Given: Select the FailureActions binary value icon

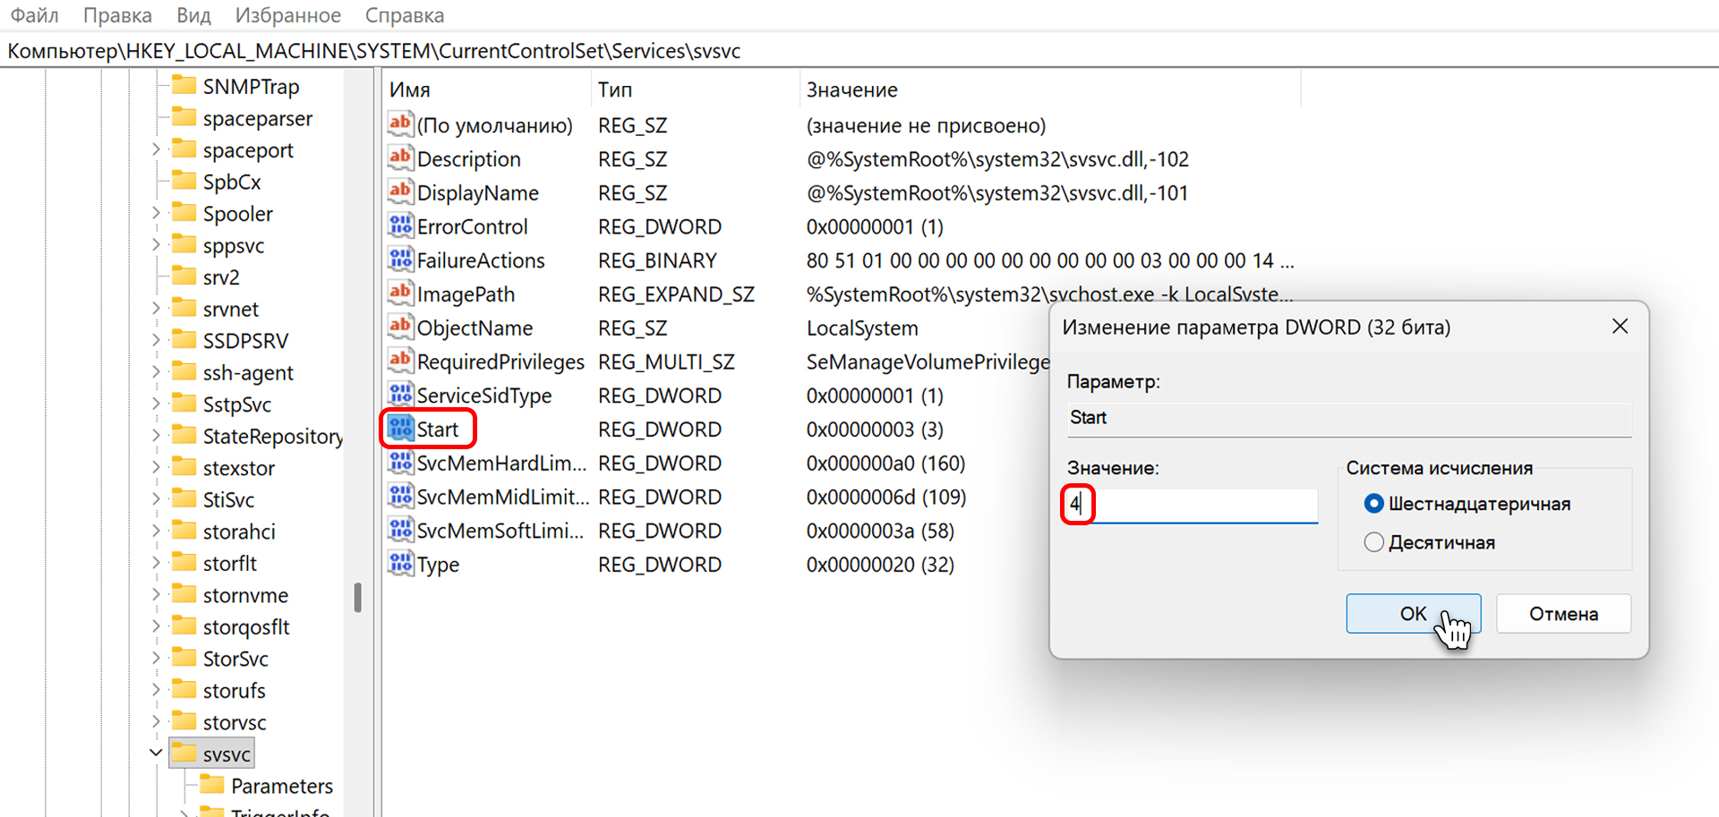Looking at the screenshot, I should click(x=400, y=260).
